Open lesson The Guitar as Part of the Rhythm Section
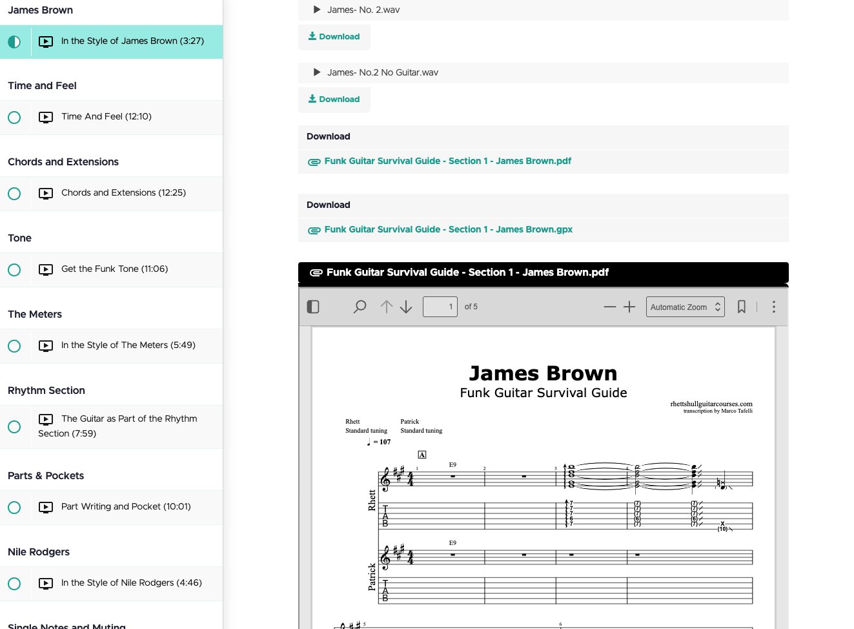This screenshot has width=854, height=629. (x=117, y=426)
